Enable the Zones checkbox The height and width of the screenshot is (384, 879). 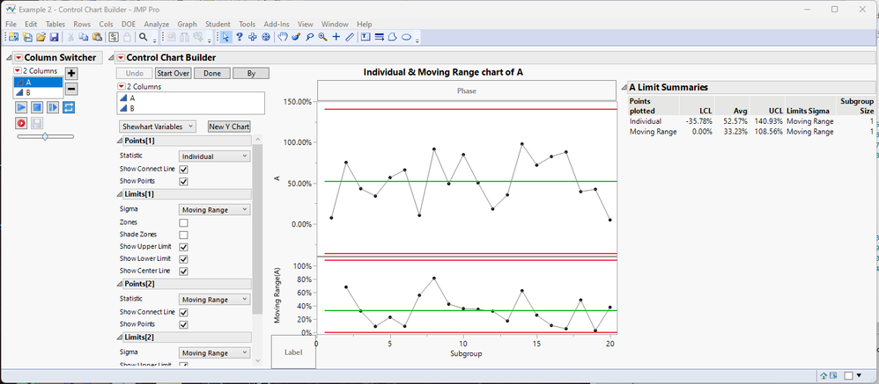tap(183, 222)
